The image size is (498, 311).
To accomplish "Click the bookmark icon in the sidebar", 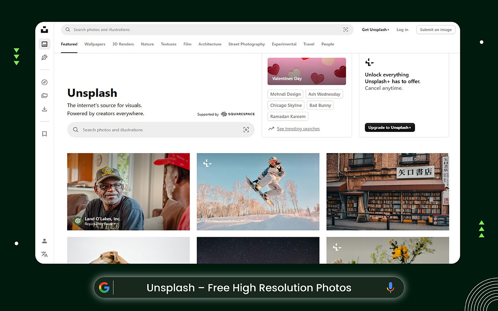I will click(44, 134).
